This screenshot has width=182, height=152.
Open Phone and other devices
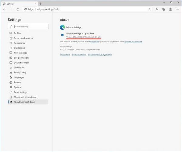(28, 97)
